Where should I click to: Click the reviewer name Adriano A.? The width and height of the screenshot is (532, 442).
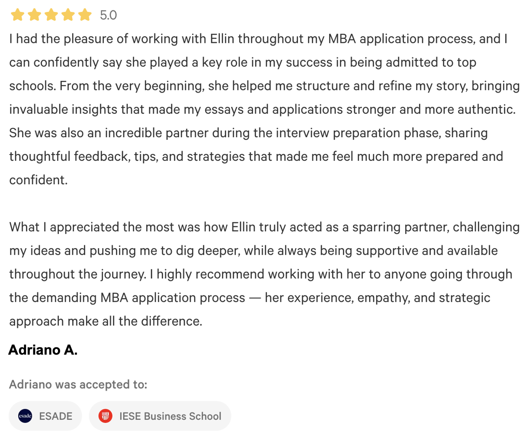[x=43, y=350]
